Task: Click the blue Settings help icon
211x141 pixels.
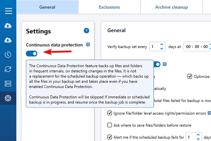Action: click(86, 31)
